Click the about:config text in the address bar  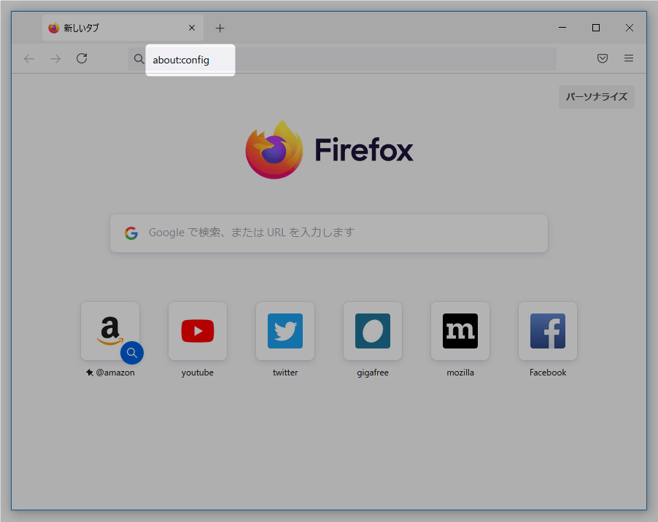[181, 60]
